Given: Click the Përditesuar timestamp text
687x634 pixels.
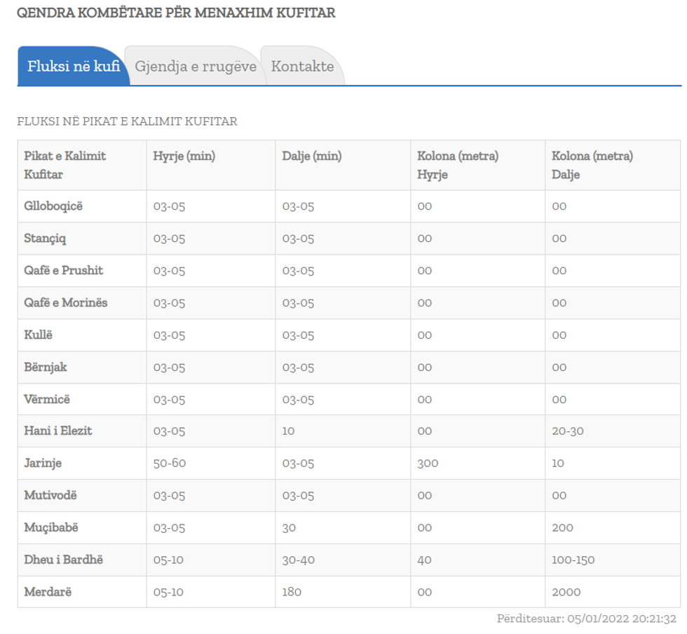Looking at the screenshot, I should [x=586, y=619].
